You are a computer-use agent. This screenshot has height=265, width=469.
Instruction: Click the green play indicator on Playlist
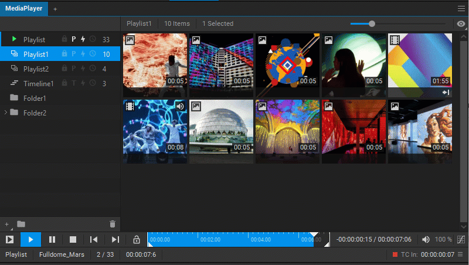pyautogui.click(x=13, y=39)
